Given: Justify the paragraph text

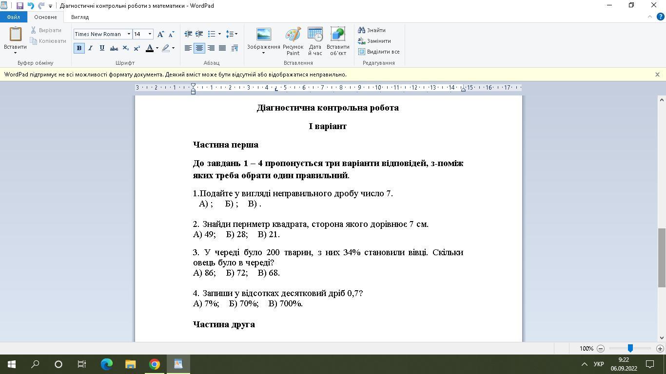Looking at the screenshot, I should point(222,48).
